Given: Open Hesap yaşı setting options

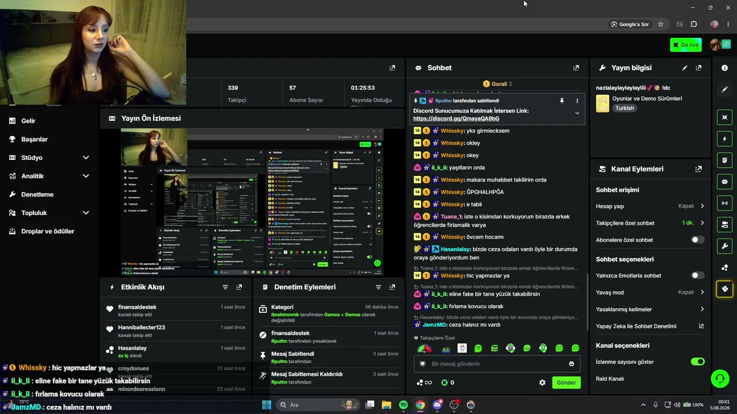Looking at the screenshot, I should [650, 206].
